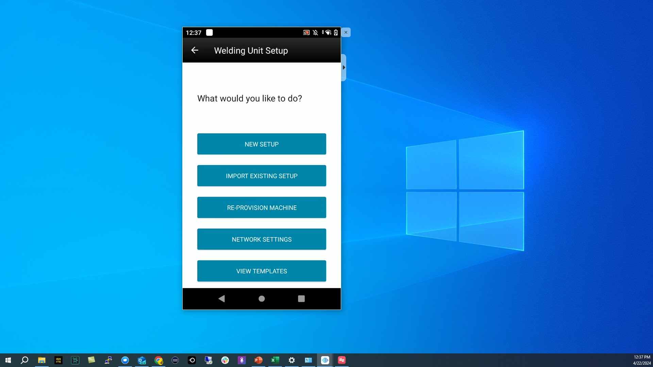Tap the back arrow beside Welding Unit Setup
This screenshot has width=653, height=367.
coord(195,50)
